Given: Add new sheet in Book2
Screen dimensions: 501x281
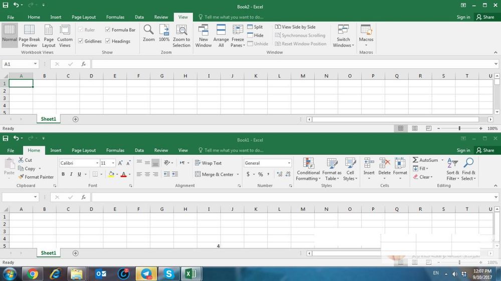Looking at the screenshot, I should pos(75,119).
